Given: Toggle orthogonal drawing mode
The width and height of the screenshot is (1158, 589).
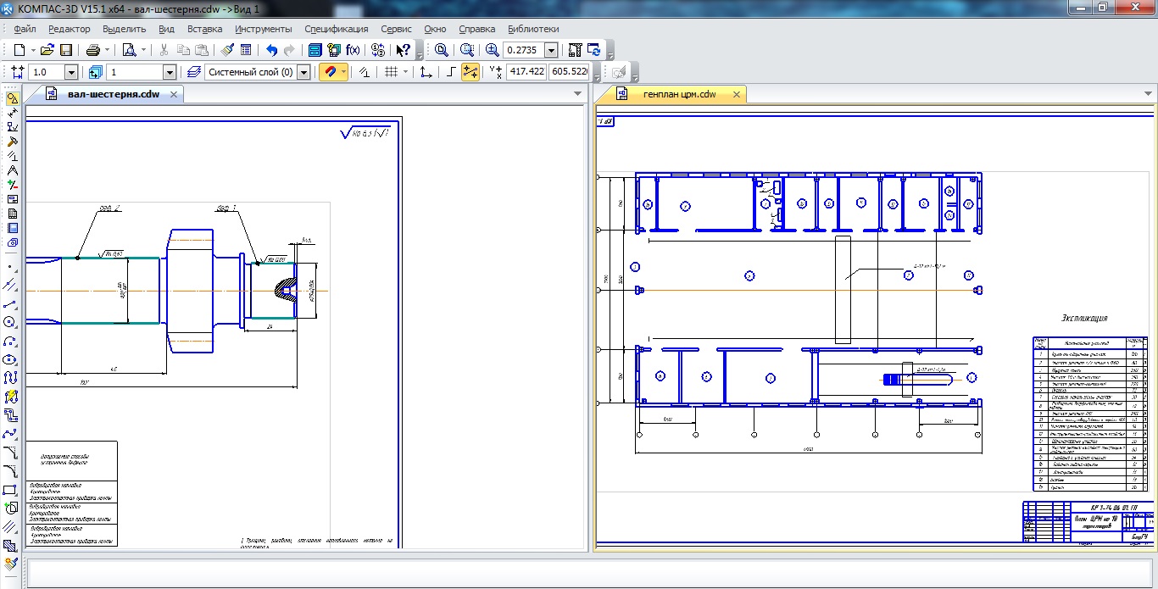Looking at the screenshot, I should point(451,72).
